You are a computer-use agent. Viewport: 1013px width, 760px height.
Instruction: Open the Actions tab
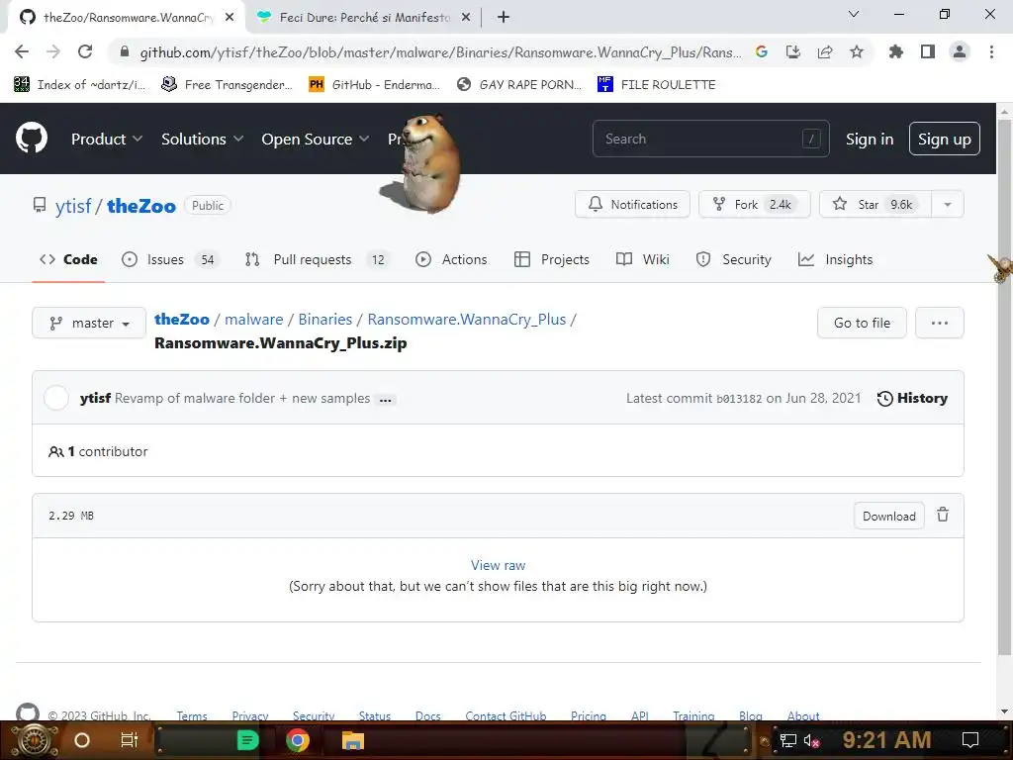[x=451, y=259]
